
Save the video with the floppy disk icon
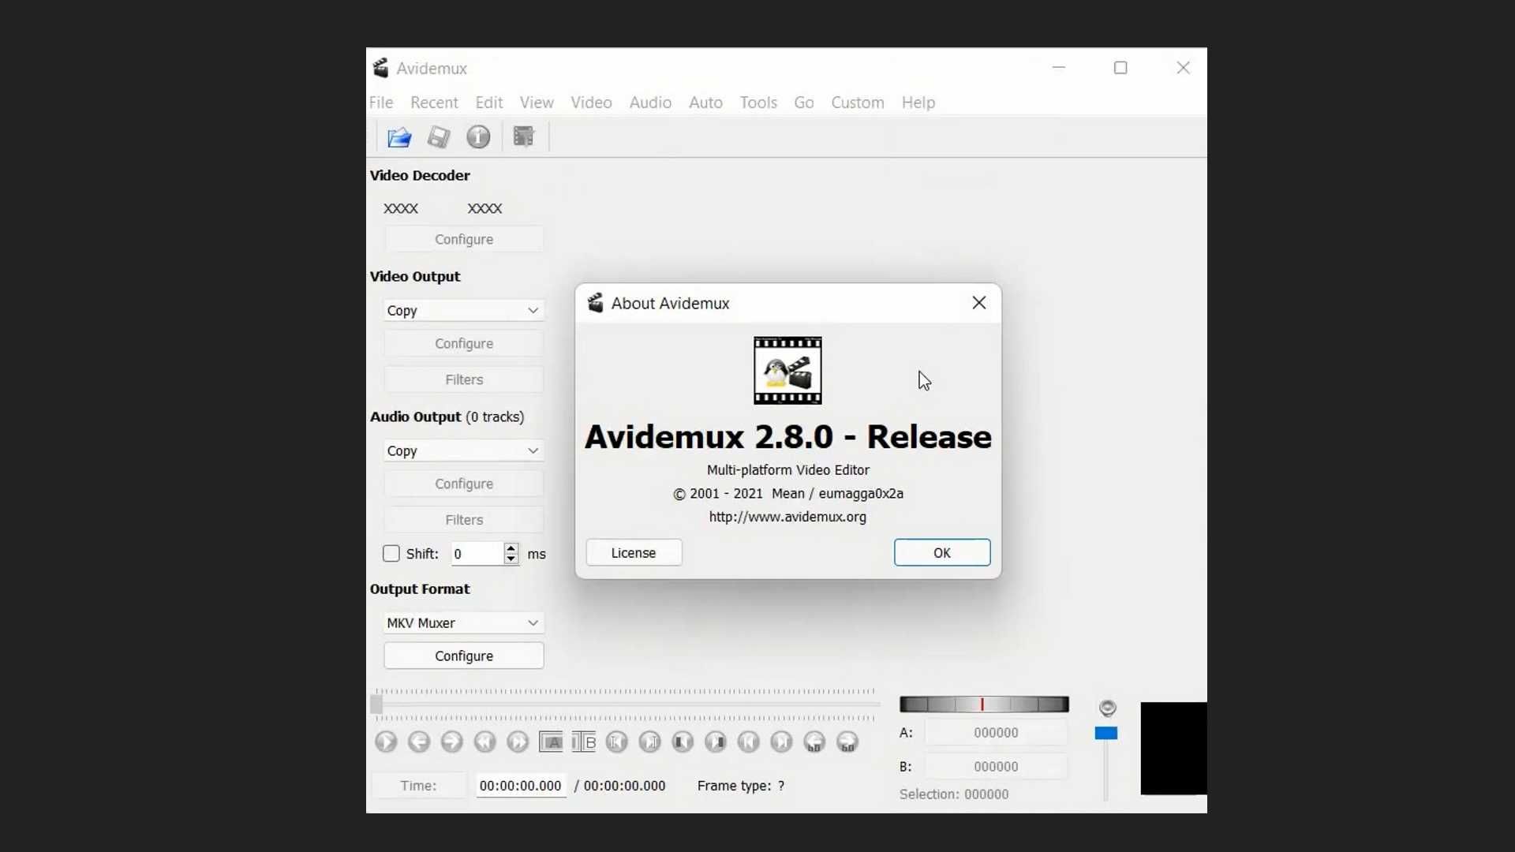(x=440, y=136)
